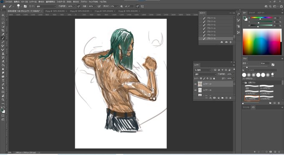Open the brush settings panel icon in options bar
The width and height of the screenshot is (284, 155).
pyautogui.click(x=25, y=6)
